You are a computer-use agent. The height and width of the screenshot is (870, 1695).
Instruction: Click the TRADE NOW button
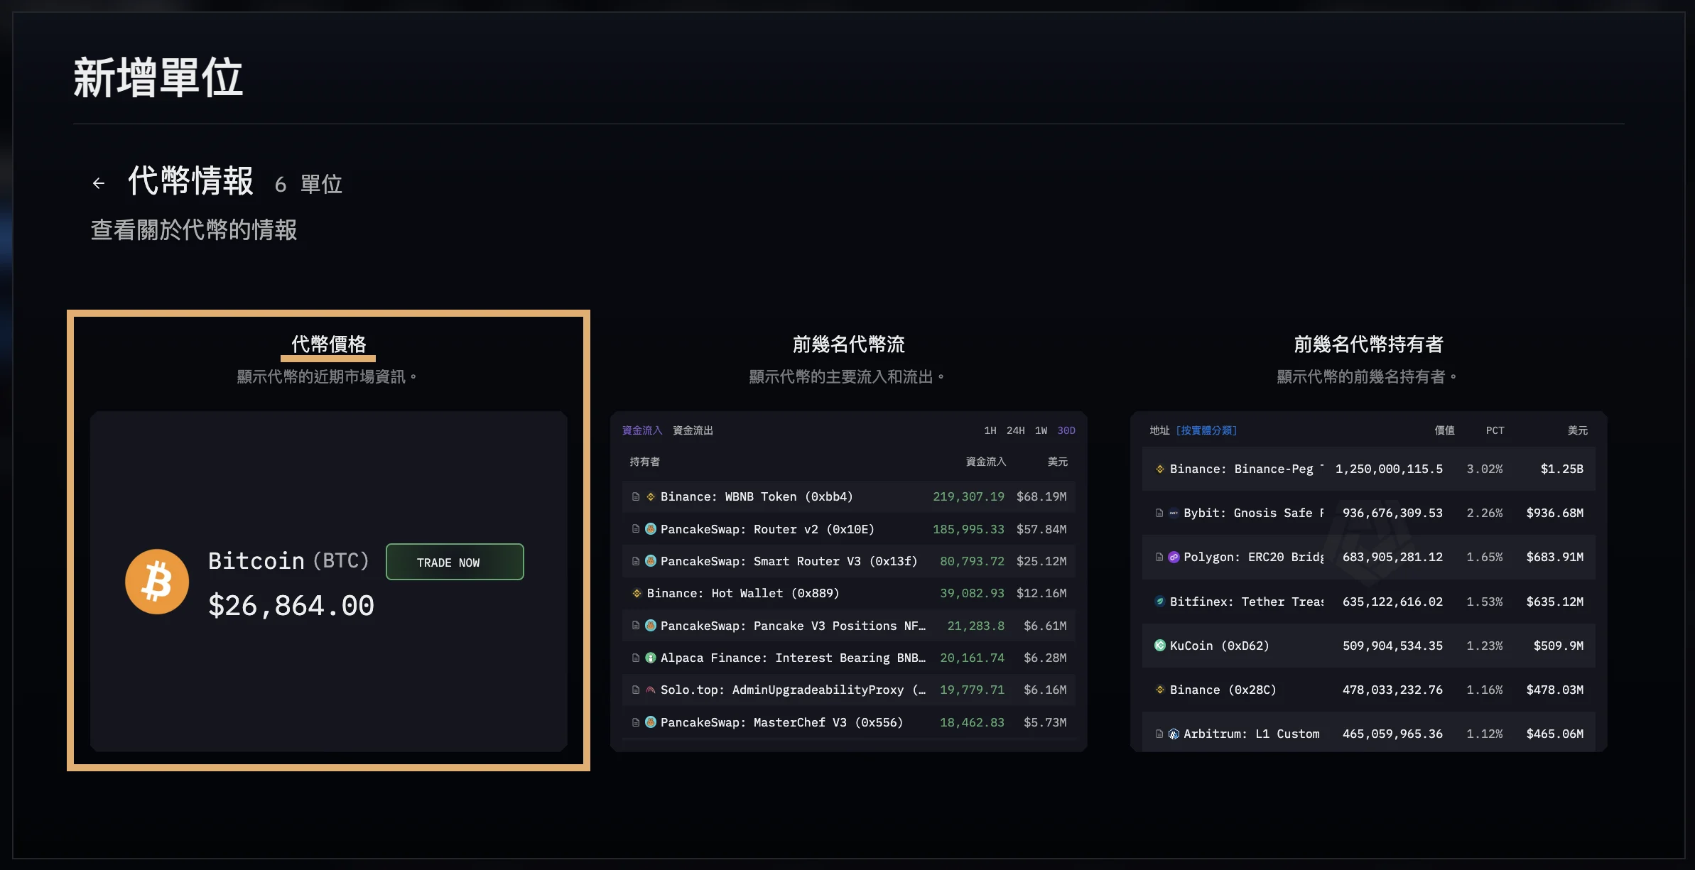(x=455, y=562)
